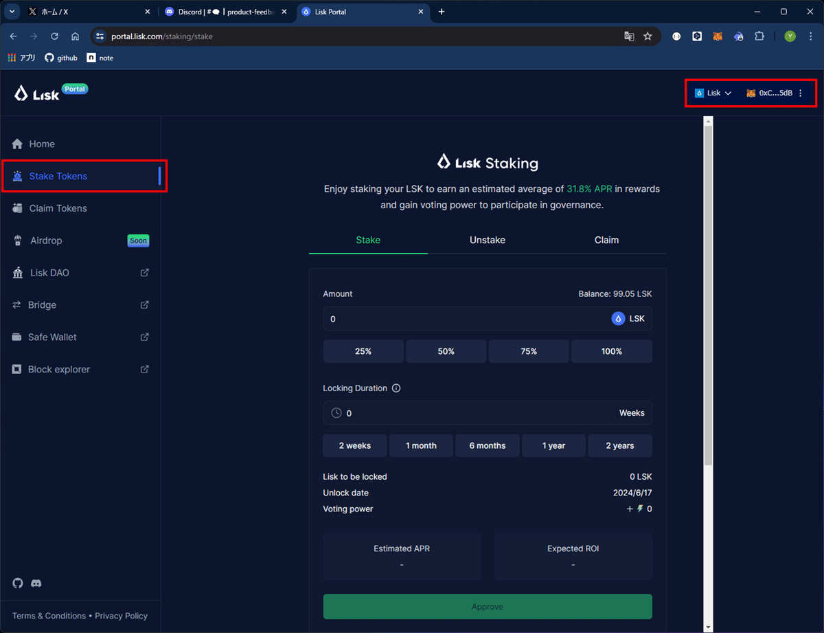Open Privacy Policy link
824x633 pixels.
(x=122, y=616)
